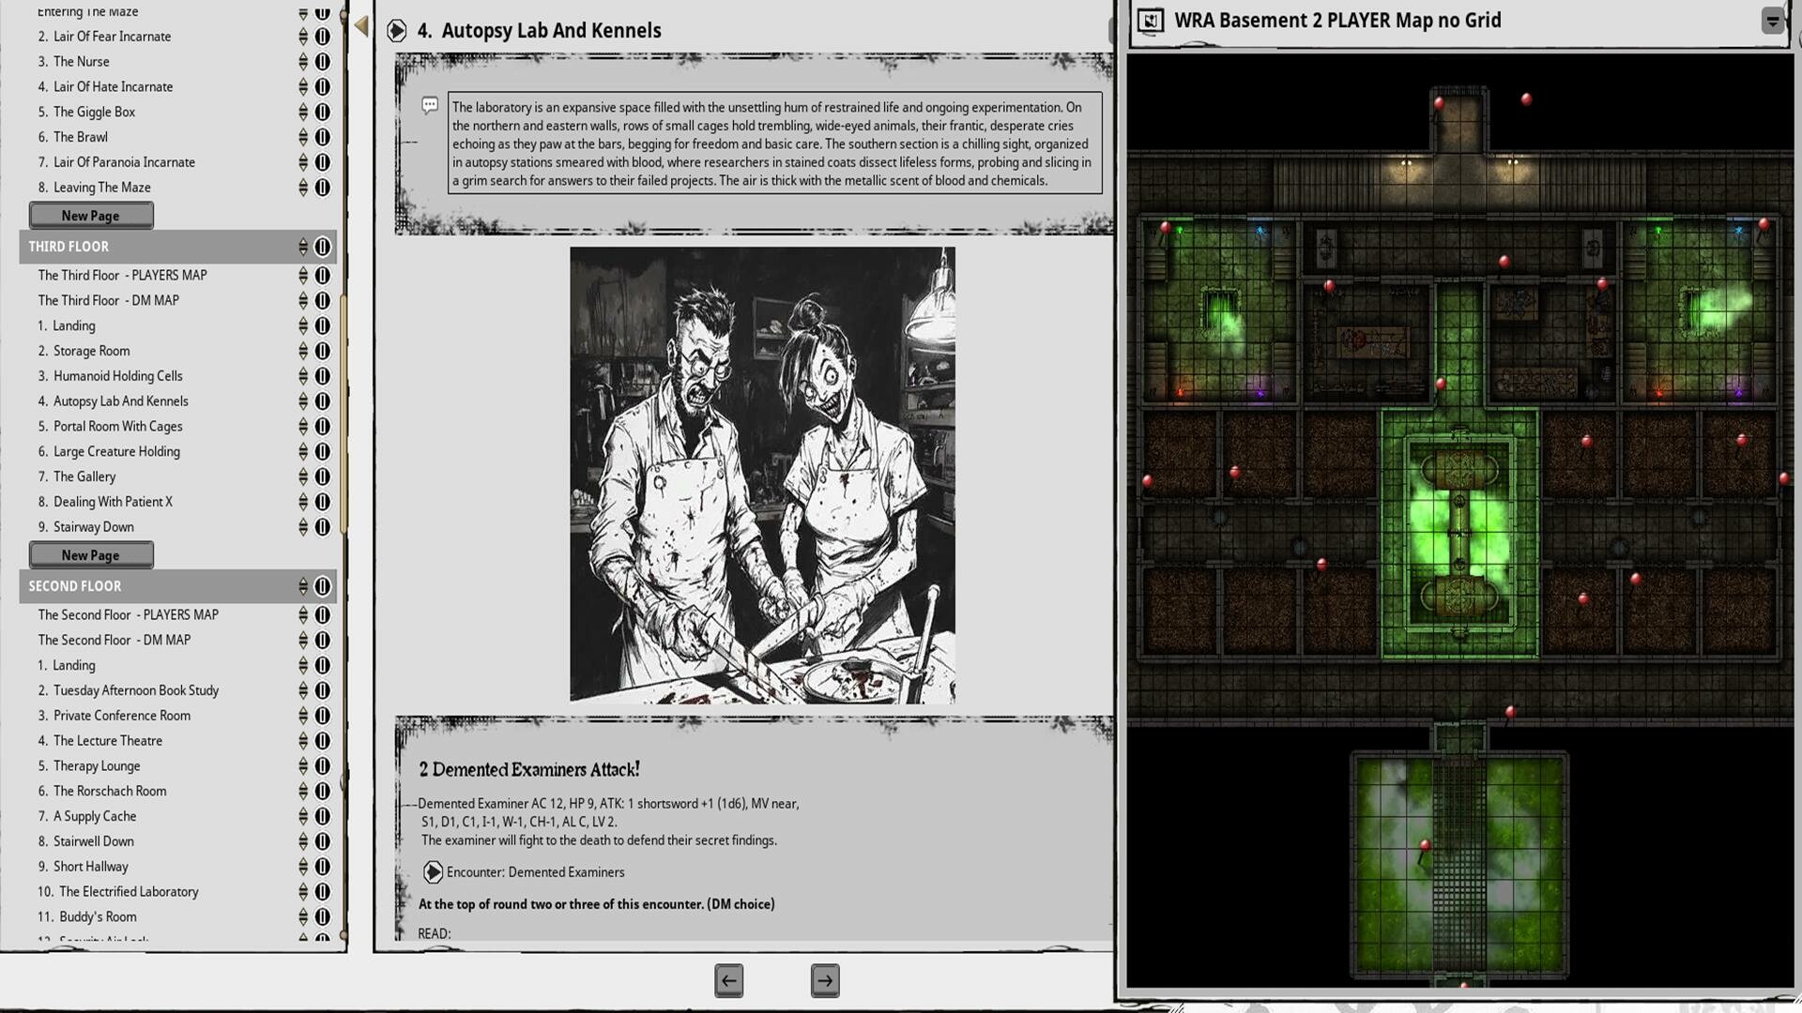Toggle sharing for "The Third Floor - PLAYERS MAP"
Screen dimensions: 1802x1013
pyautogui.click(x=323, y=276)
